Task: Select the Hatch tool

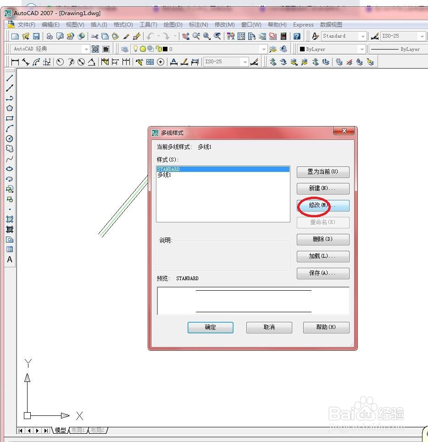Action: coord(10,219)
